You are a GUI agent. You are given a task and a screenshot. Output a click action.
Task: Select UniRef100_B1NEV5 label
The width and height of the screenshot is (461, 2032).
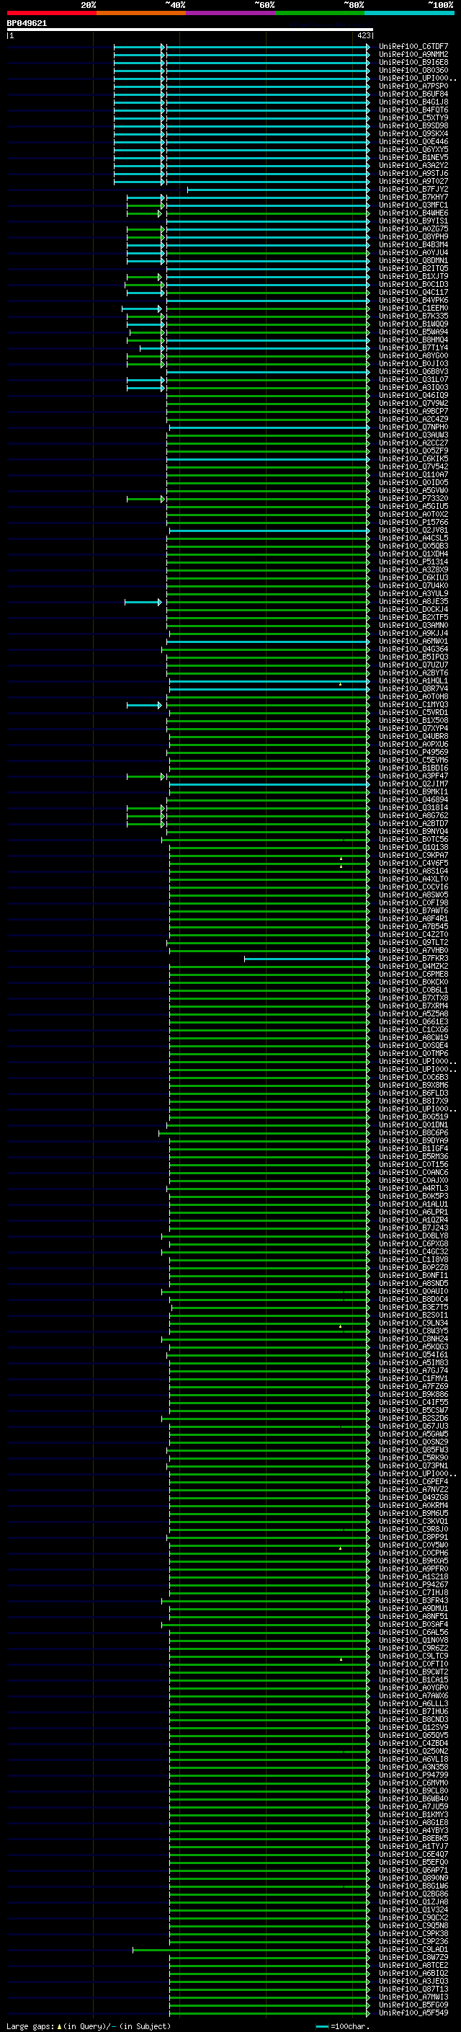413,158
